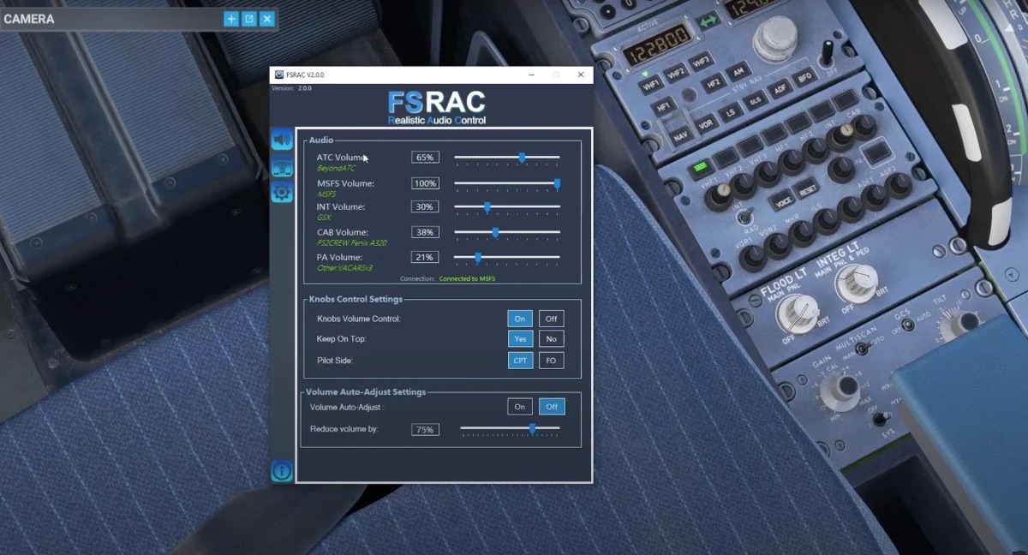Click the CAB Volume slider handle
The width and height of the screenshot is (1028, 555).
pos(495,232)
